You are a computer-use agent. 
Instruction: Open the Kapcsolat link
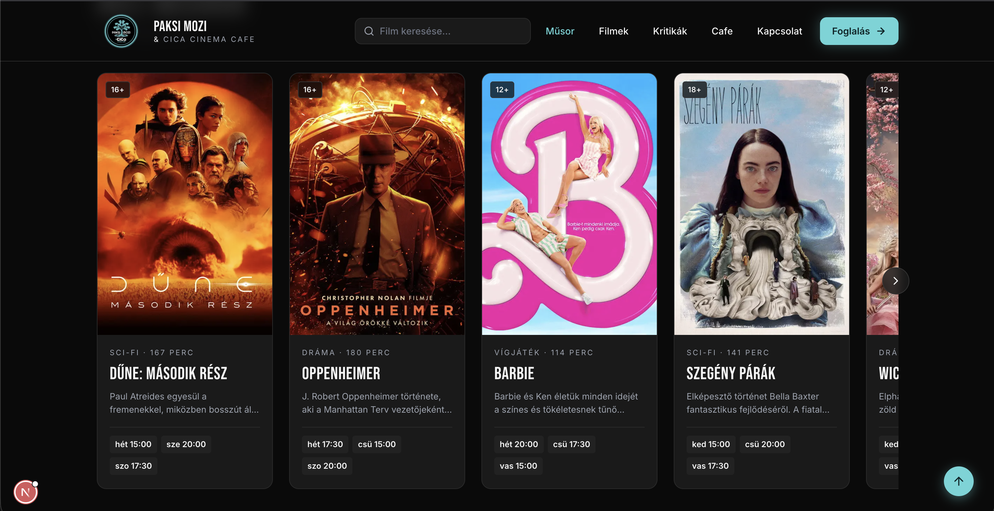point(779,31)
